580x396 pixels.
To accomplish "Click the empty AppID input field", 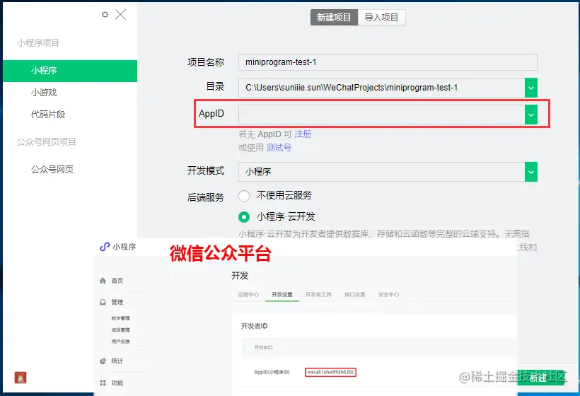I will coord(381,115).
